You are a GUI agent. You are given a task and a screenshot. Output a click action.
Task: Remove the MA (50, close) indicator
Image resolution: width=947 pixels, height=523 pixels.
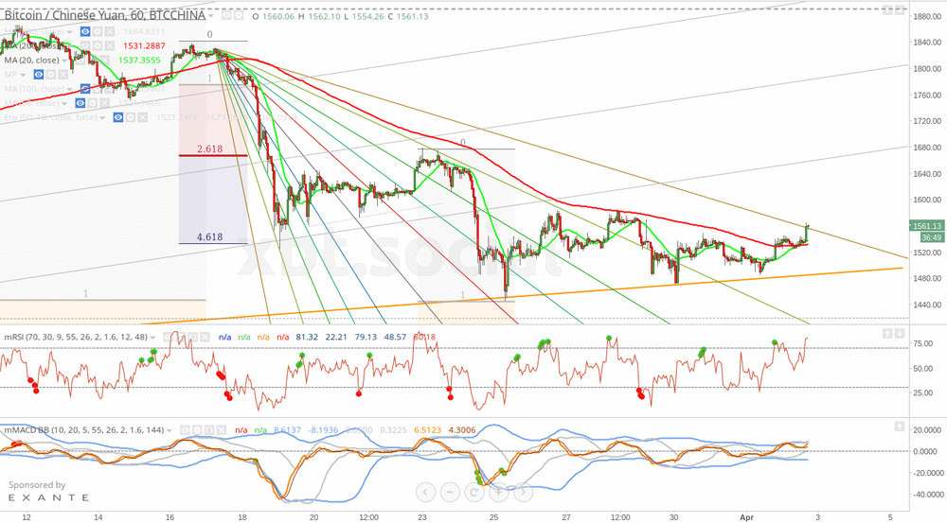coord(104,103)
